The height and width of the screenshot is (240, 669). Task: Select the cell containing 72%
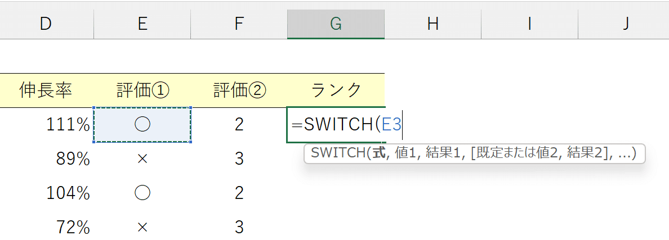[x=46, y=228]
